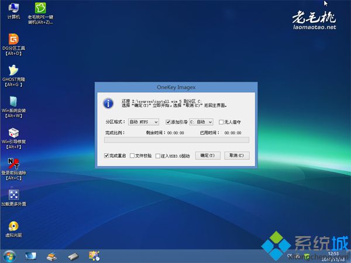Click the OneKey Imagex title bar
The image size is (351, 263).
(176, 87)
